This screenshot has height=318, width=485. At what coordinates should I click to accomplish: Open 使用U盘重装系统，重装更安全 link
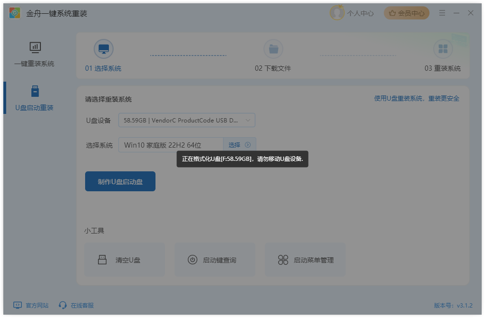tap(417, 99)
